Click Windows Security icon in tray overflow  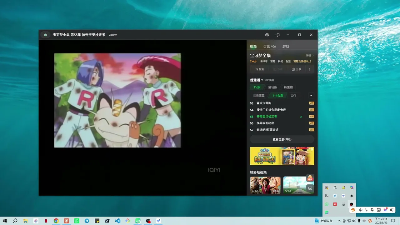pyautogui.click(x=327, y=187)
